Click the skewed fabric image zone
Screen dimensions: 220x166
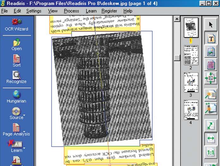(x=102, y=89)
